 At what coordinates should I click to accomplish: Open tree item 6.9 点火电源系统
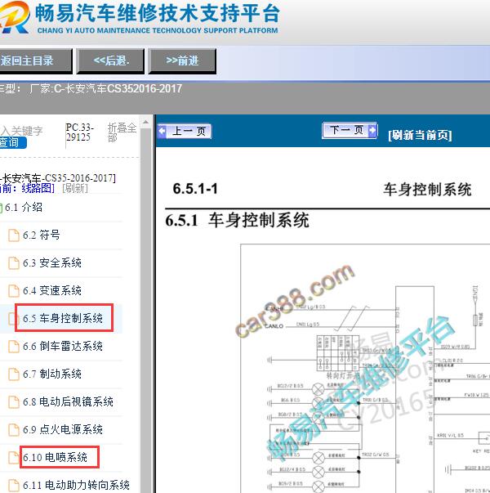click(x=63, y=429)
